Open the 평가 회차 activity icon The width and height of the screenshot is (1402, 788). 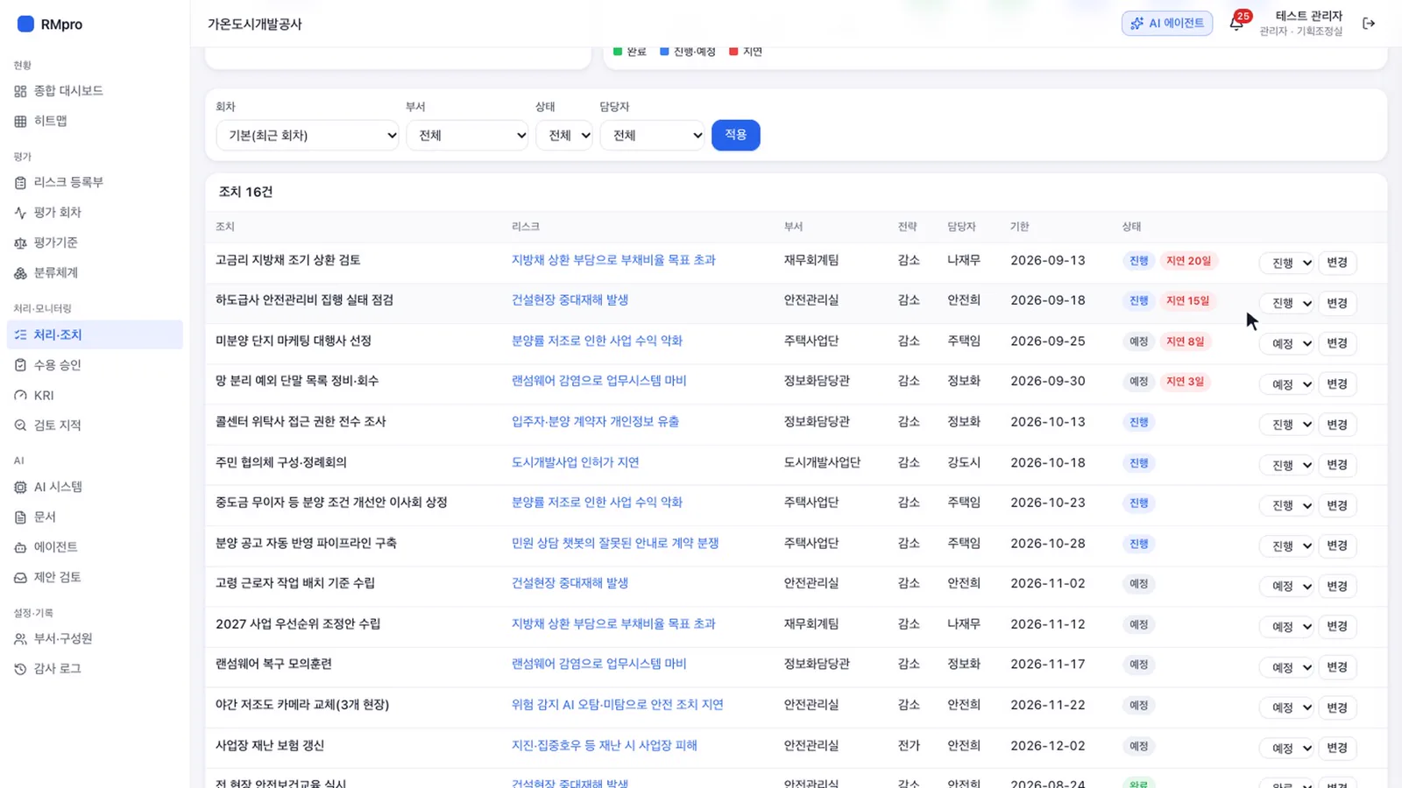tap(20, 213)
